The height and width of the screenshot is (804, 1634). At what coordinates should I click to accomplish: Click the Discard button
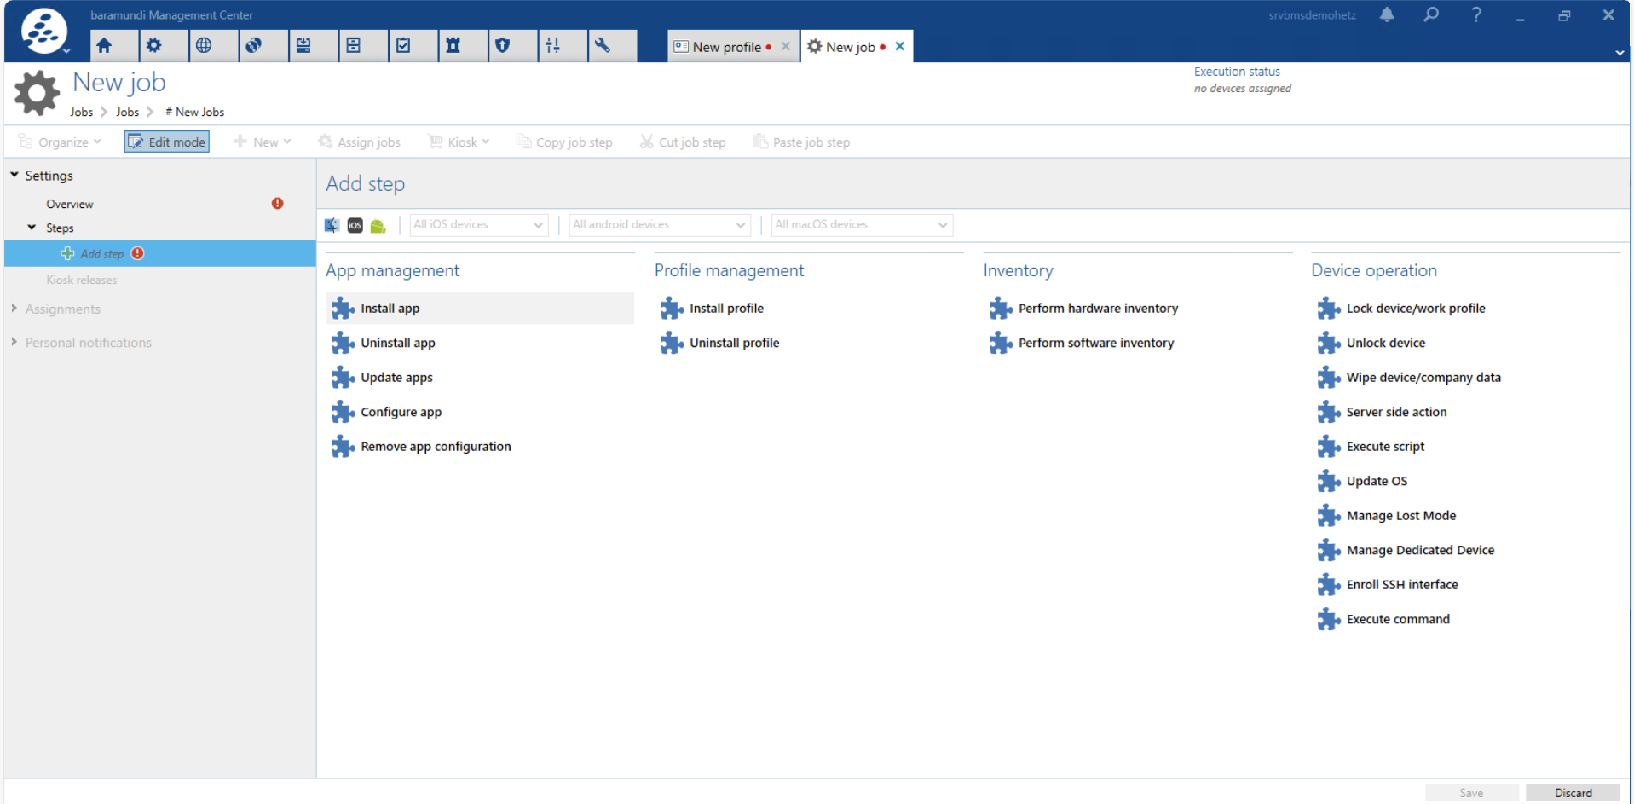(x=1572, y=793)
